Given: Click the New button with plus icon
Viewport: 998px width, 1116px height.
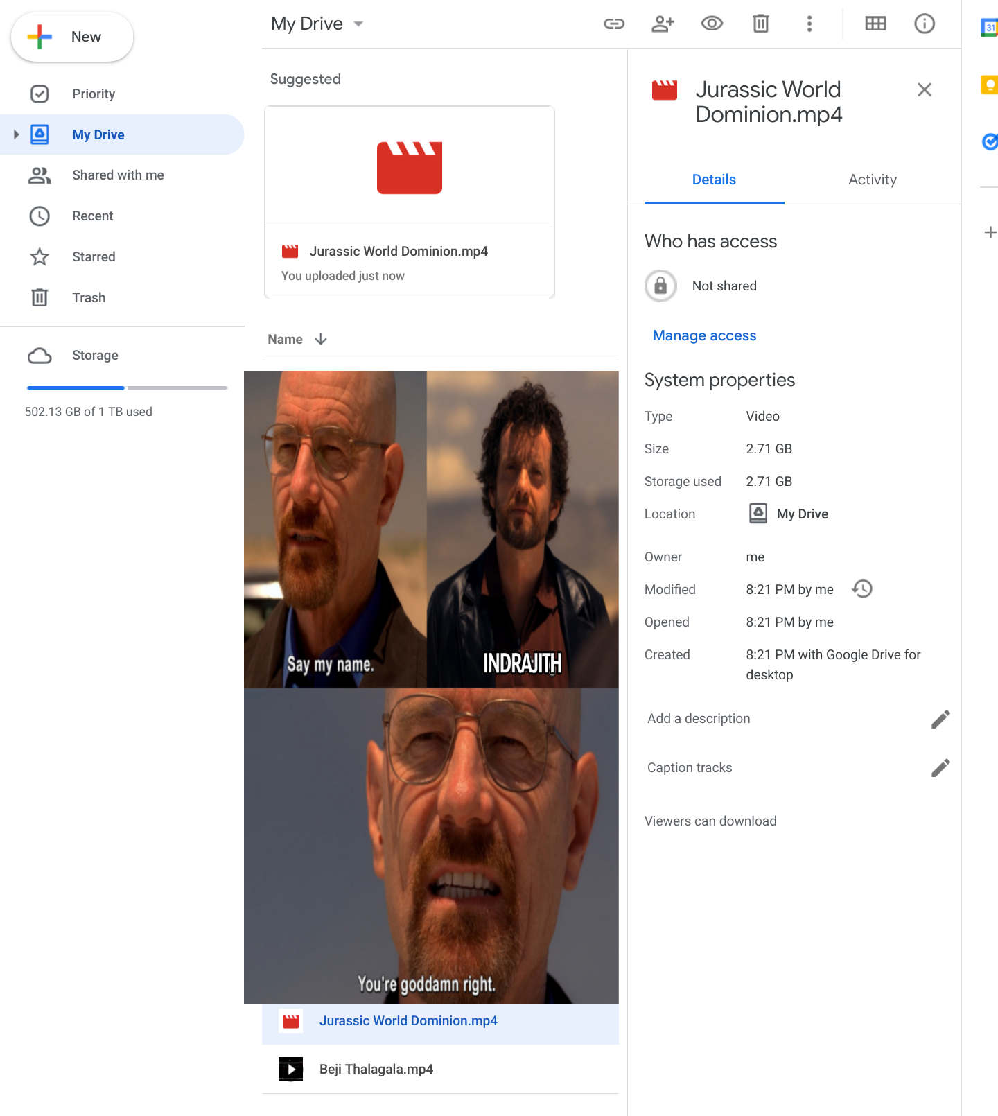Looking at the screenshot, I should coord(72,37).
